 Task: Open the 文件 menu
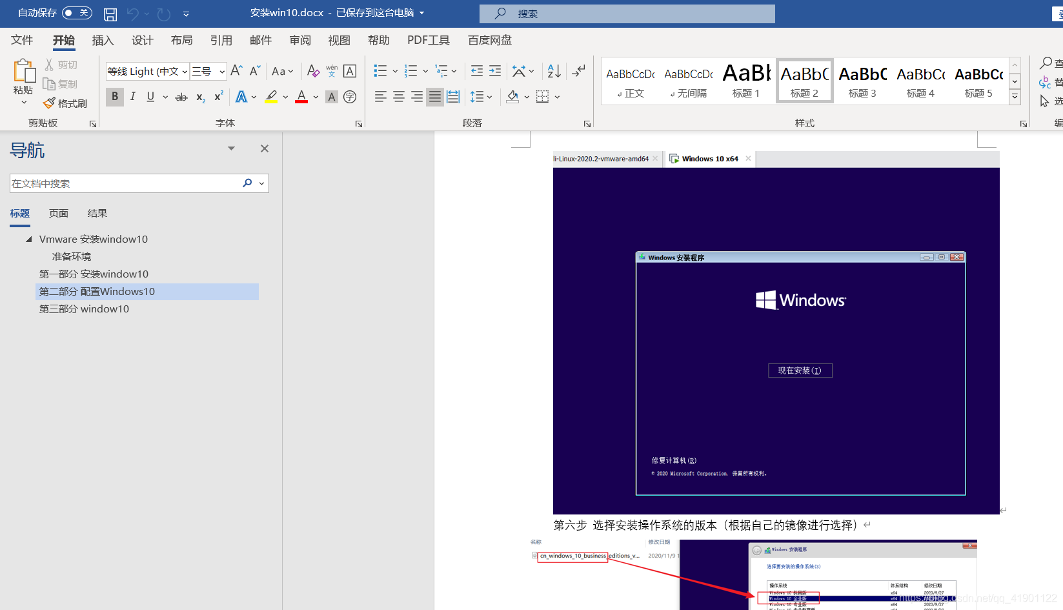[x=22, y=40]
